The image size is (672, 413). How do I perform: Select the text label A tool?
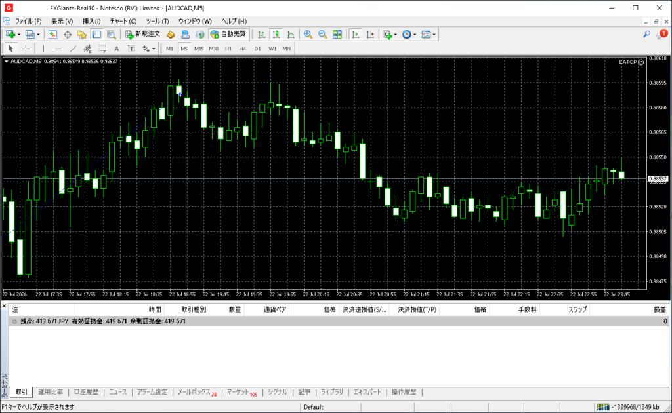tap(117, 49)
